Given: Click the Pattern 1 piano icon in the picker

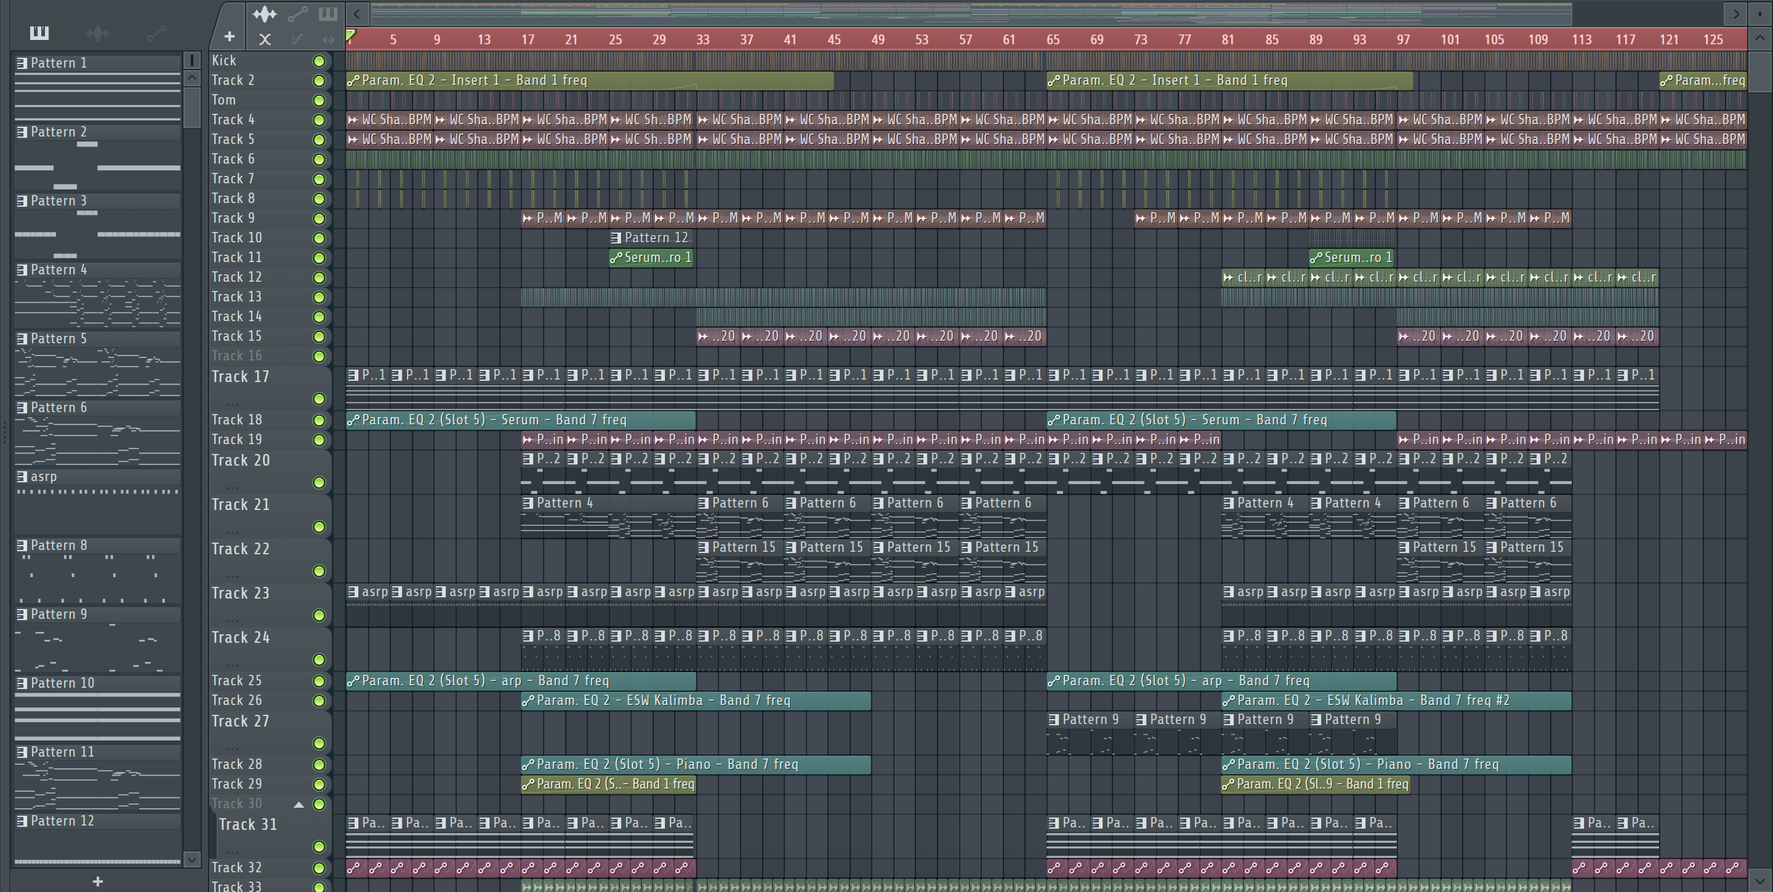Looking at the screenshot, I should (x=22, y=63).
